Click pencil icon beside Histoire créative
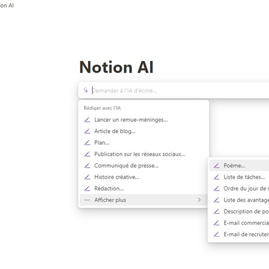 [87, 177]
